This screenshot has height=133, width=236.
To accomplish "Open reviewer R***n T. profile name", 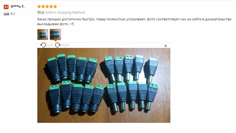I will [x=18, y=7].
